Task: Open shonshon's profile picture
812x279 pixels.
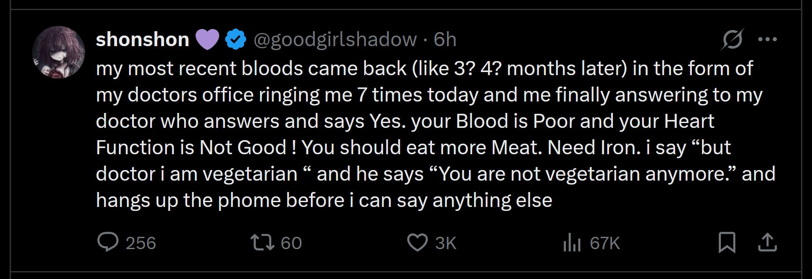Action: [59, 52]
